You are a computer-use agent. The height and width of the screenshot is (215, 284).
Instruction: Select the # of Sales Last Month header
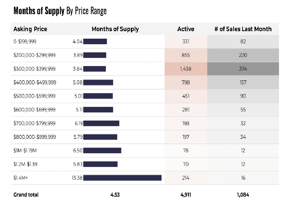tap(243, 29)
